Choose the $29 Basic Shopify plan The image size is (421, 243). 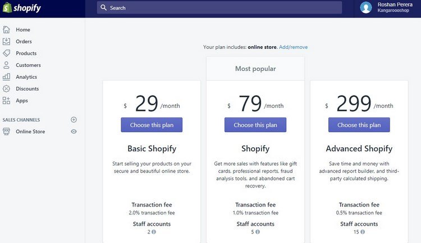coord(152,125)
